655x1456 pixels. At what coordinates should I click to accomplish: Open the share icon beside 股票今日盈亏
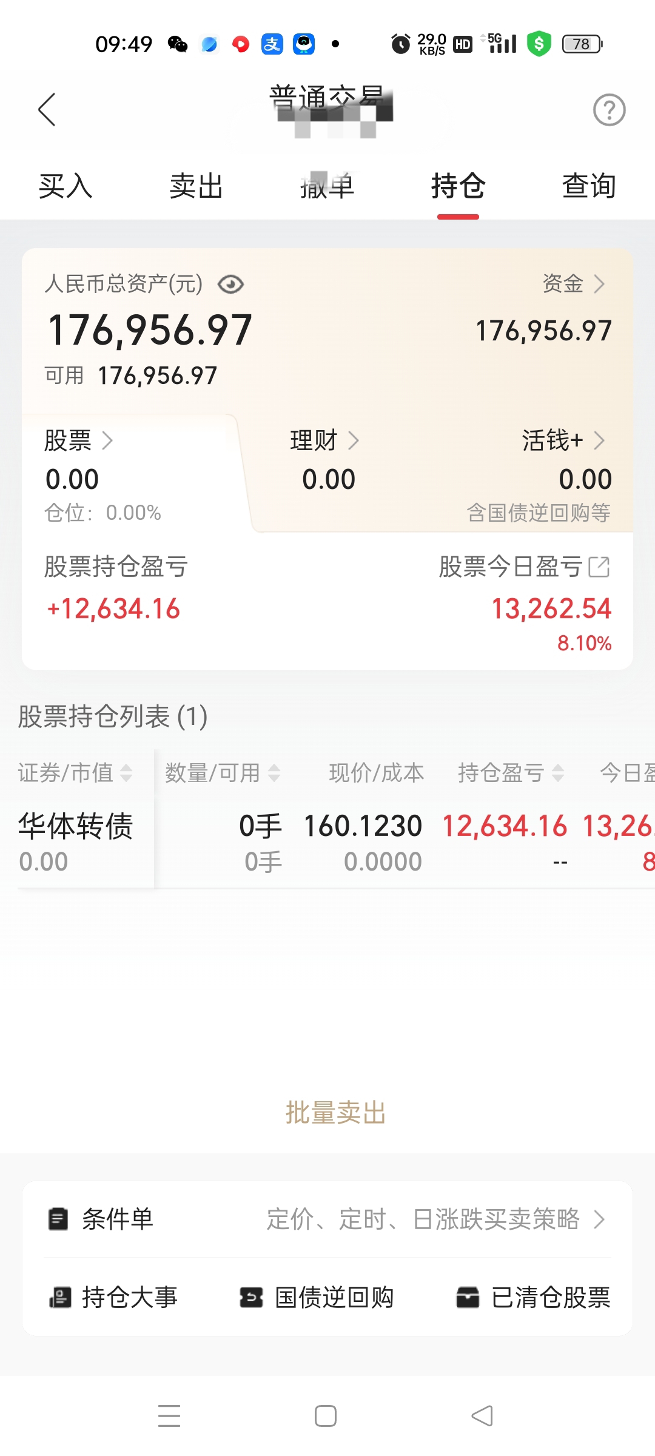click(599, 567)
